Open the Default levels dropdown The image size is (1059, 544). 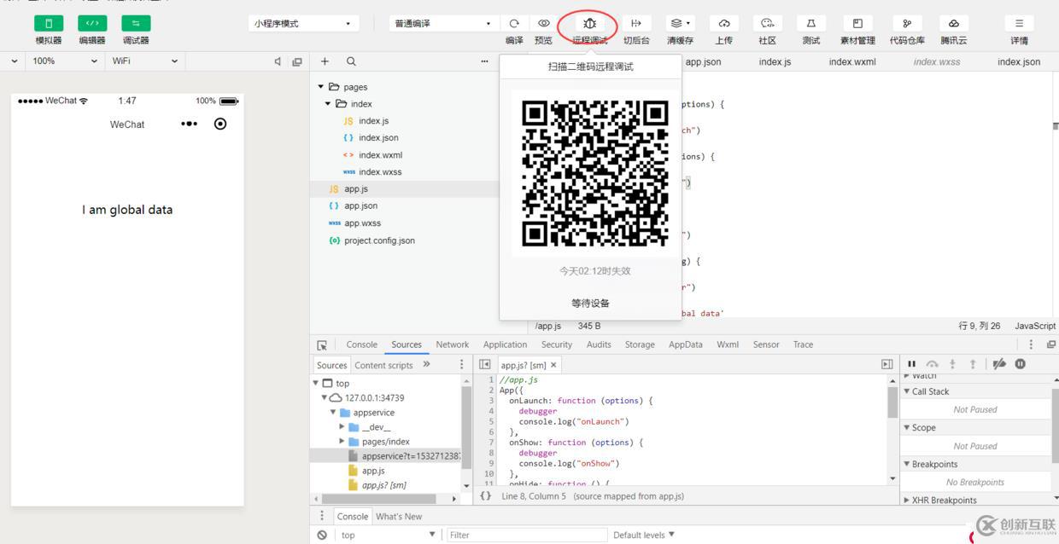[x=644, y=535]
